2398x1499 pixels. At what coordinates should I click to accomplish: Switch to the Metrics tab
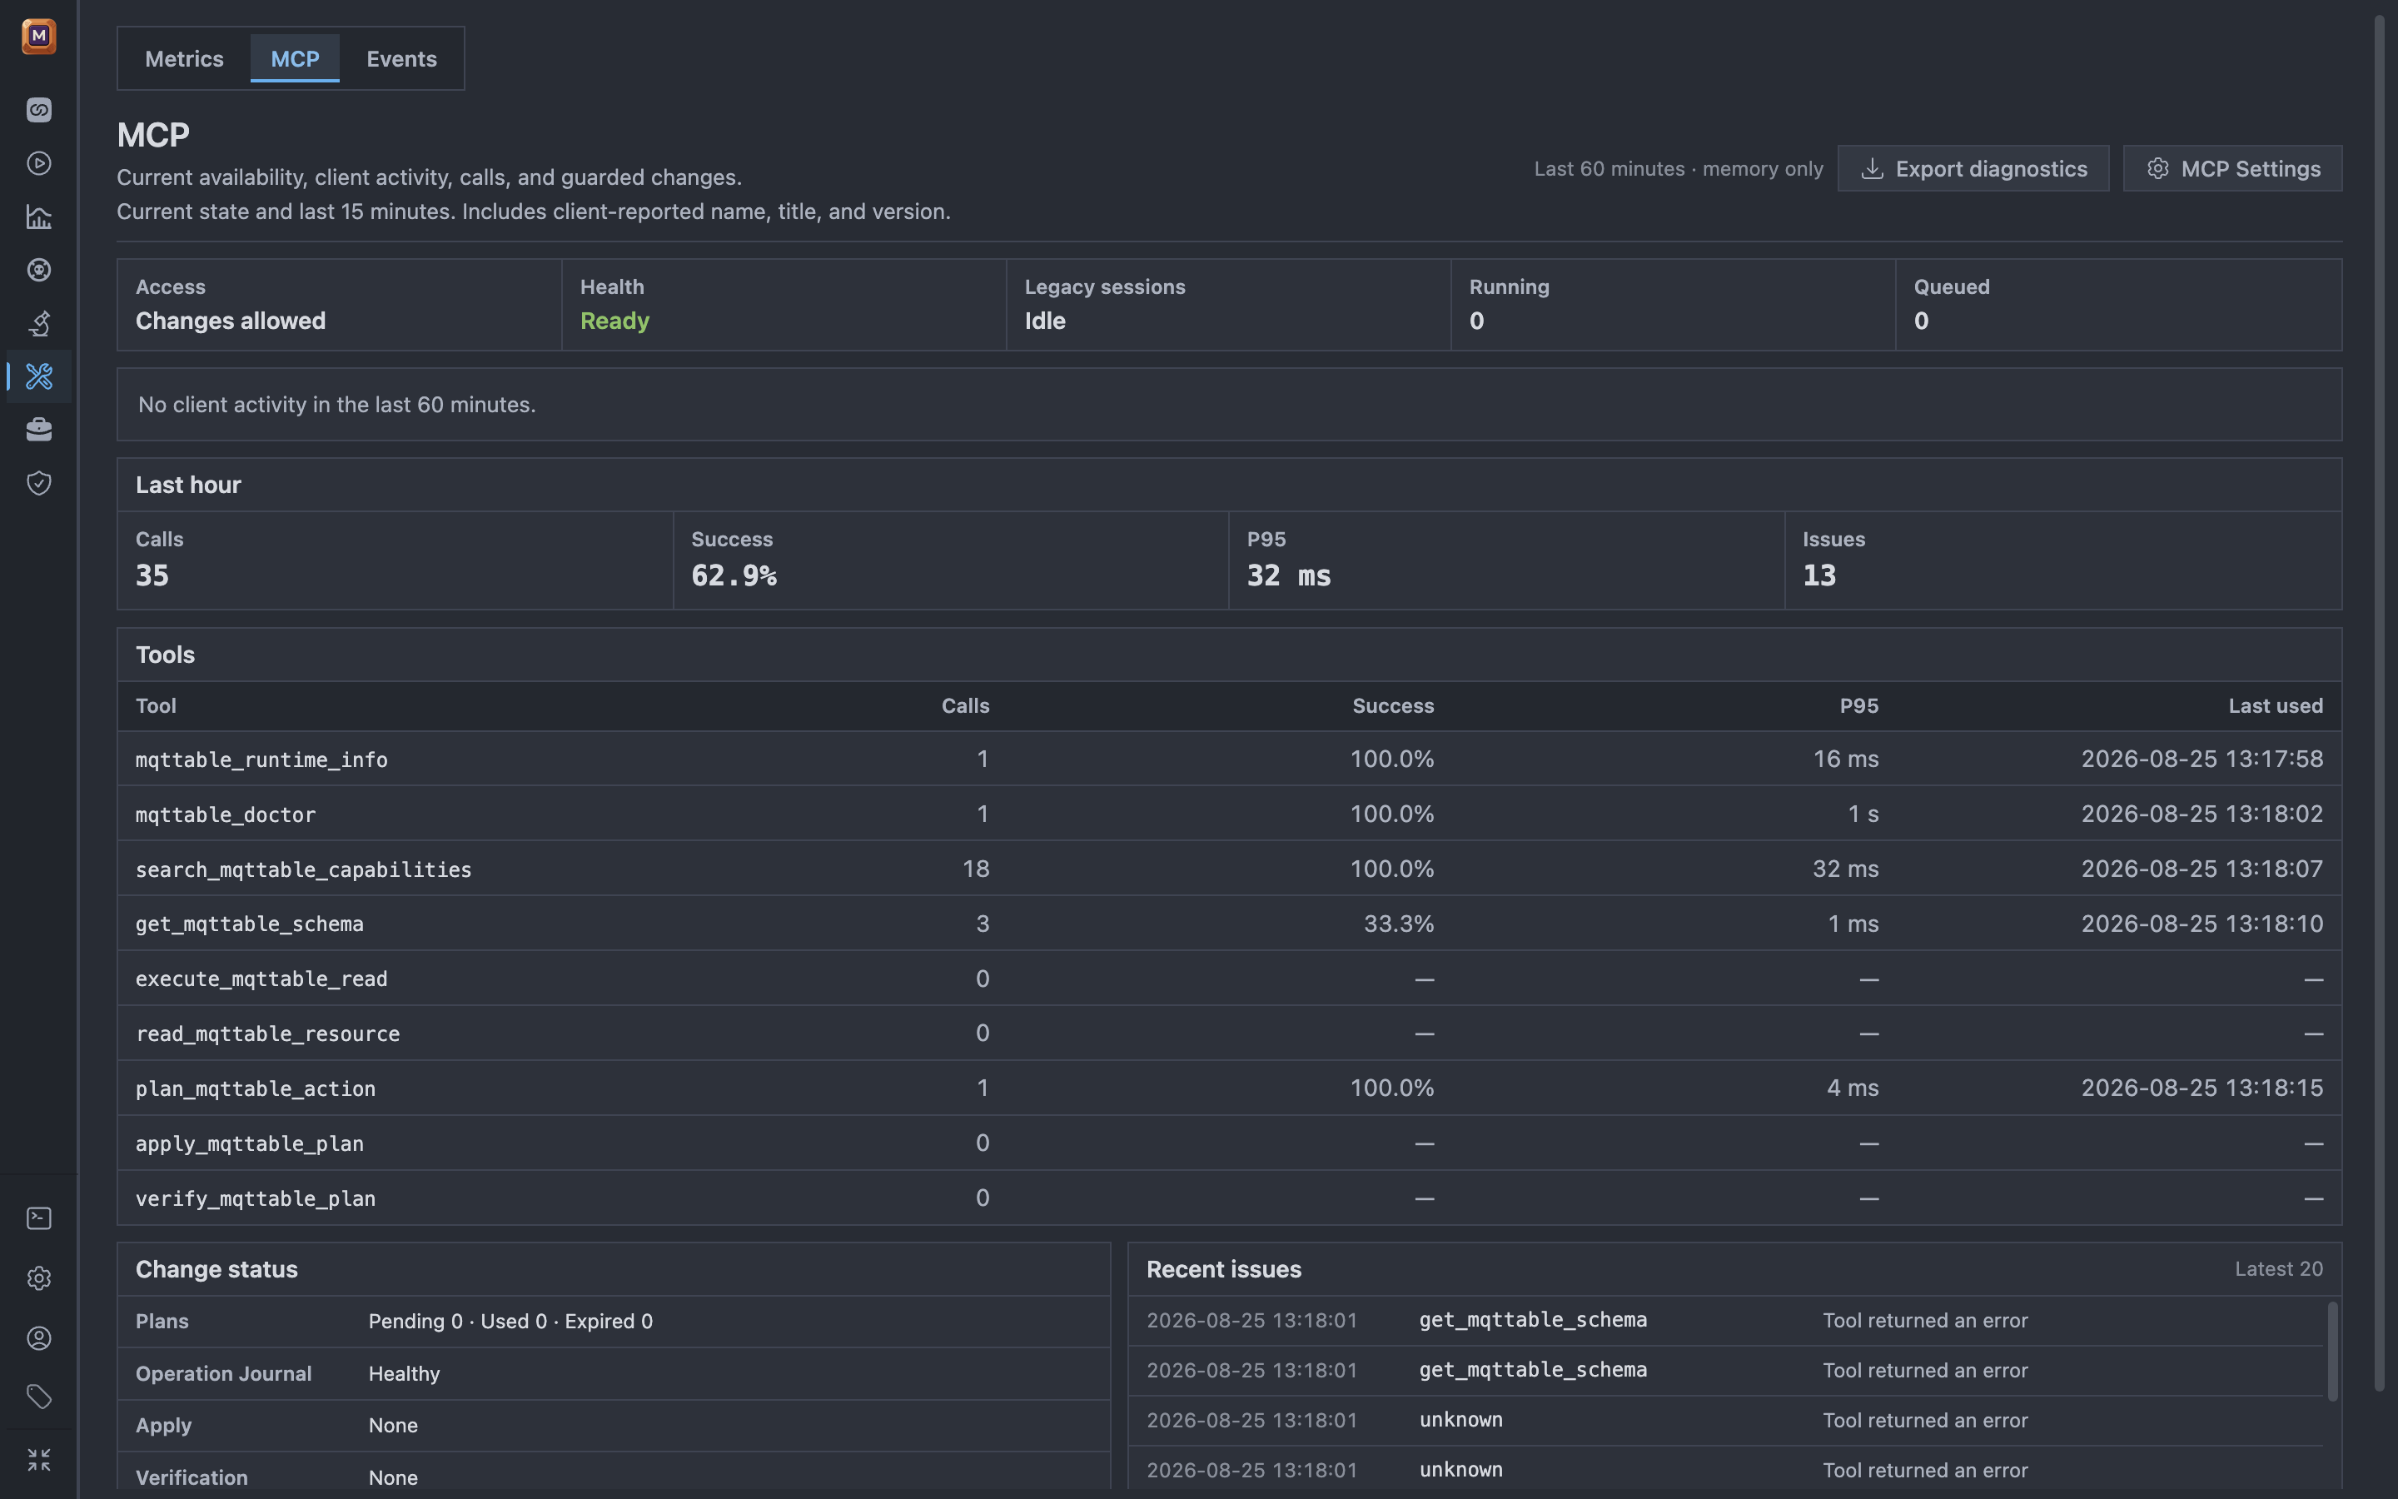(184, 58)
